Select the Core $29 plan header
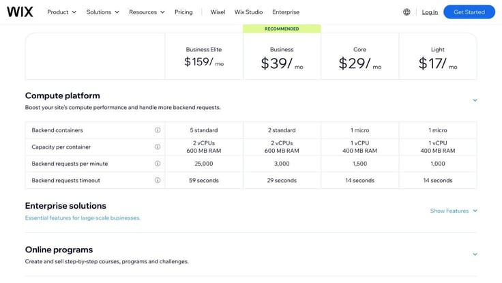502x283 pixels. point(360,57)
